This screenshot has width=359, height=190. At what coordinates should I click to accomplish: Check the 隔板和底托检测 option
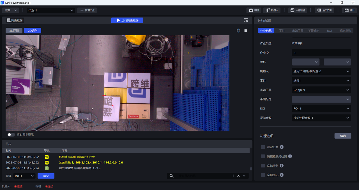(x=263, y=156)
